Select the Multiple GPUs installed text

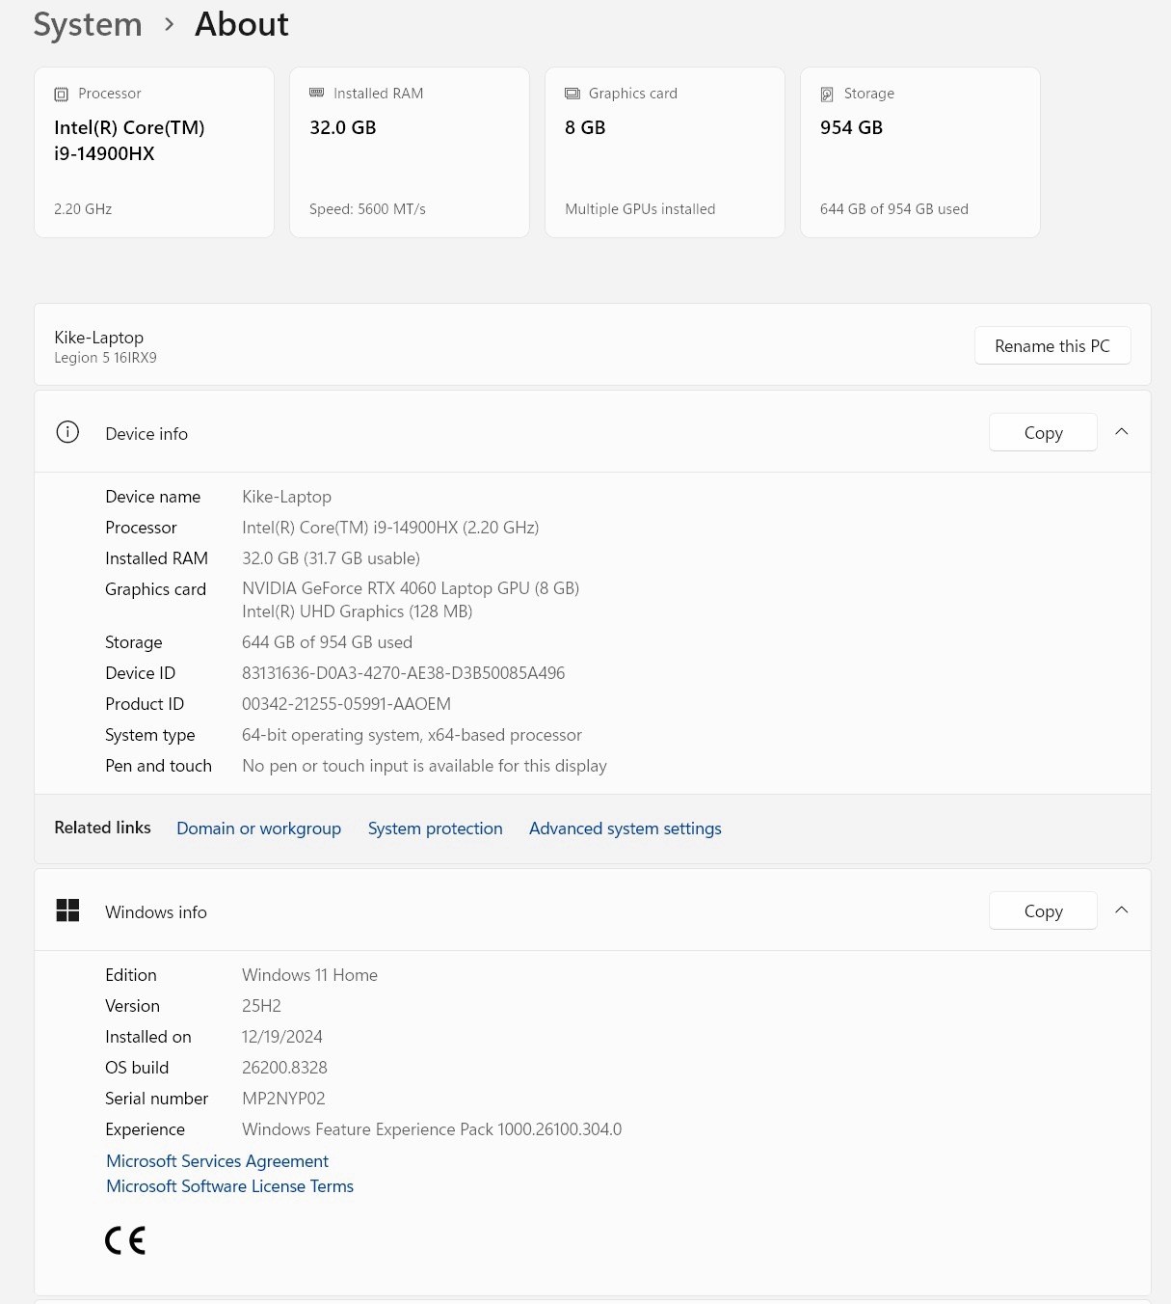coord(640,209)
